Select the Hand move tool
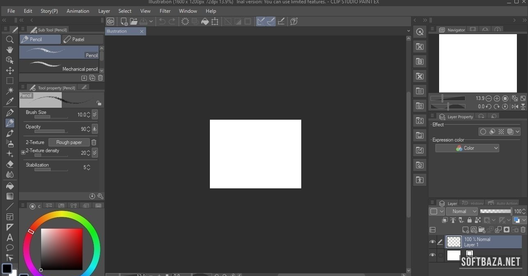This screenshot has width=528, height=276. point(10,50)
